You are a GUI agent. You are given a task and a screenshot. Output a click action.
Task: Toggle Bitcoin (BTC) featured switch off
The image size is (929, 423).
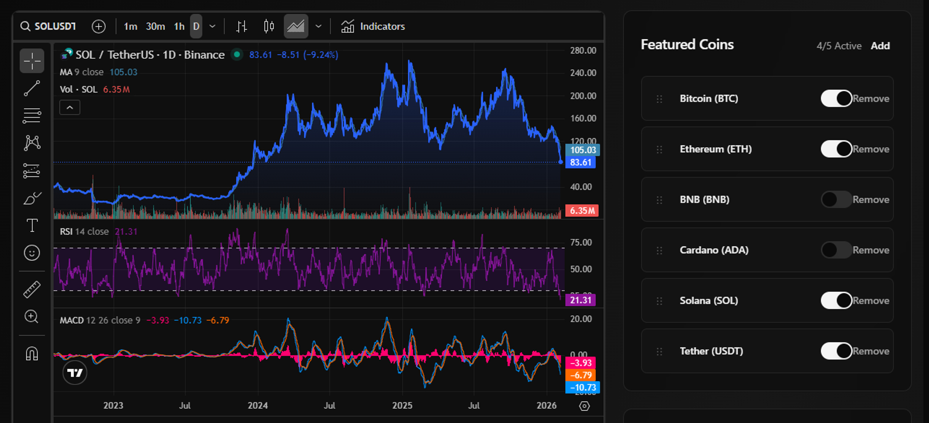(836, 98)
